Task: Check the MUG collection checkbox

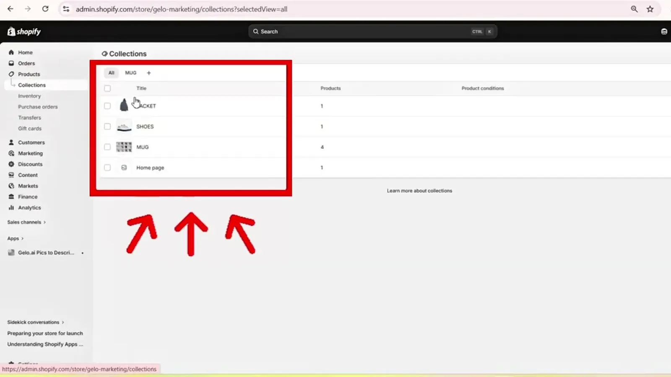Action: [107, 147]
